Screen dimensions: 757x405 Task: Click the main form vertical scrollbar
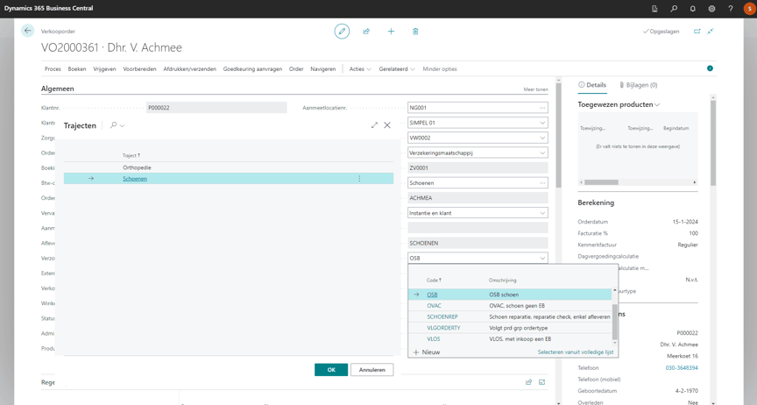coord(559,135)
